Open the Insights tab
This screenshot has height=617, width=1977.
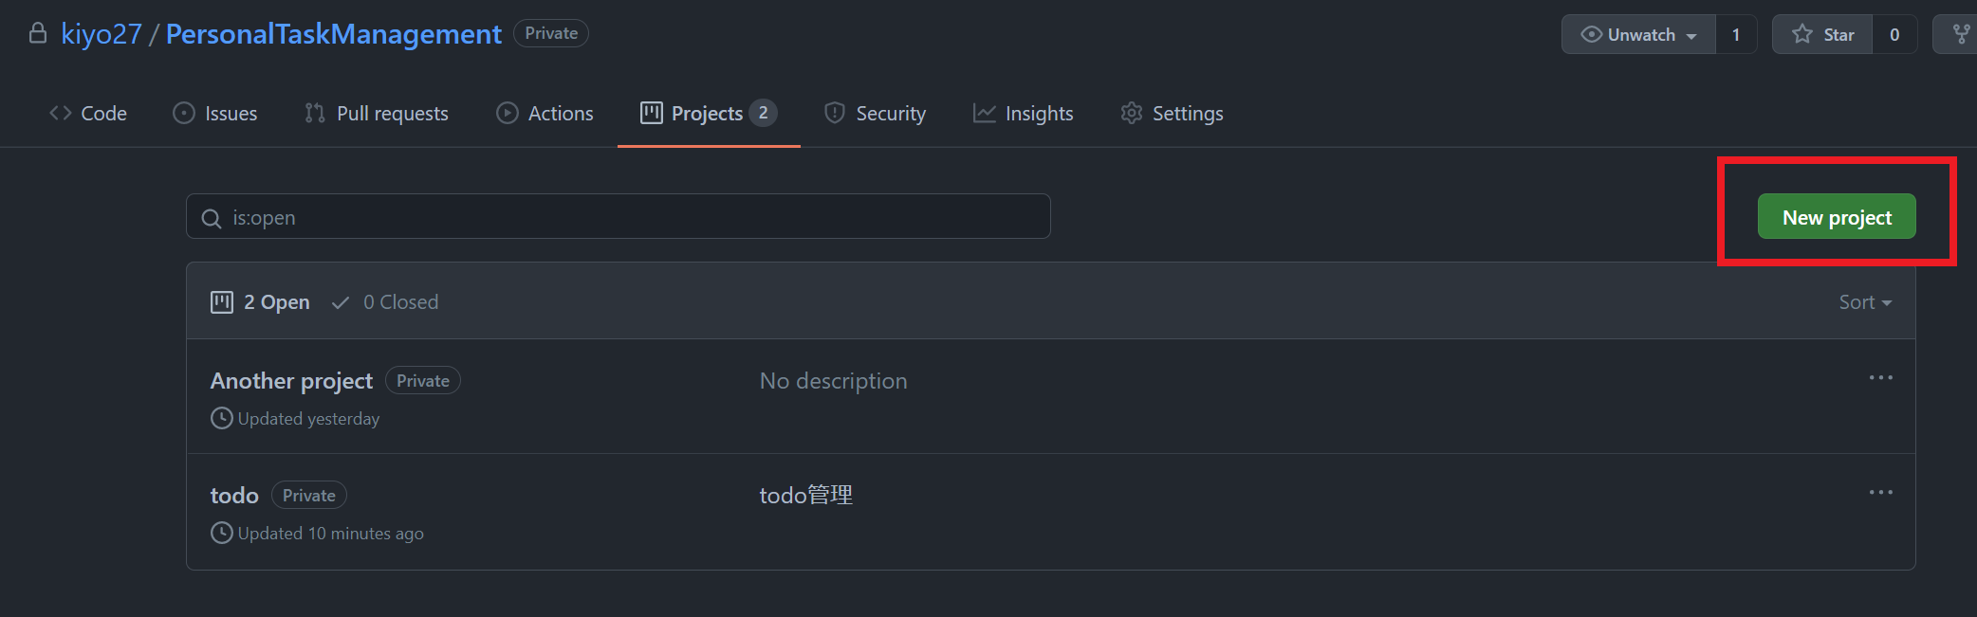tap(1024, 113)
